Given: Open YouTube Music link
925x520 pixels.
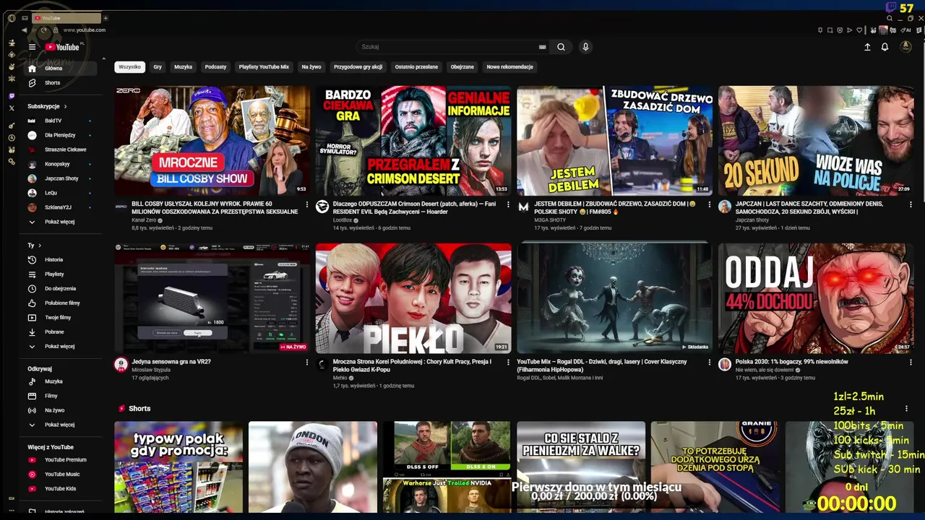Looking at the screenshot, I should [x=61, y=474].
